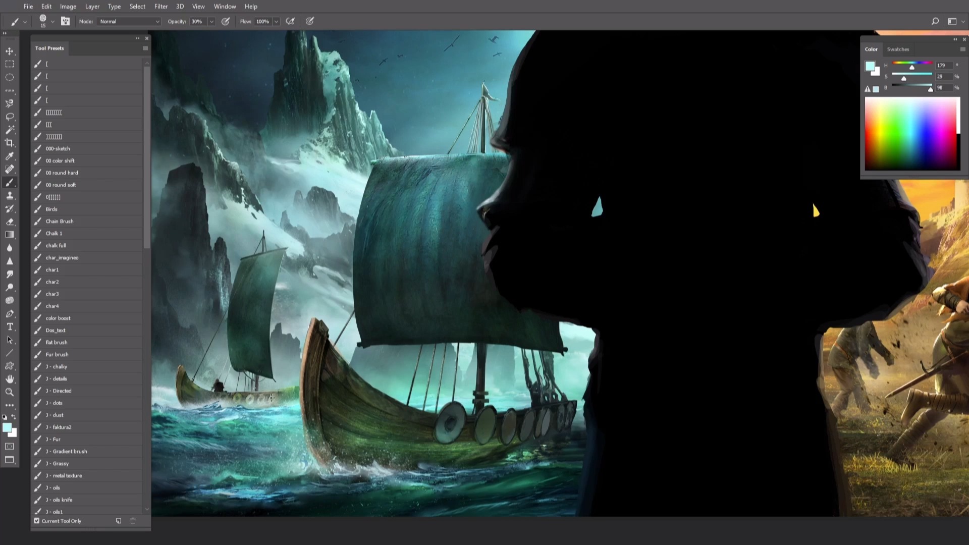Select the Smudge tool
Screen dimensions: 969x545
pos(10,274)
